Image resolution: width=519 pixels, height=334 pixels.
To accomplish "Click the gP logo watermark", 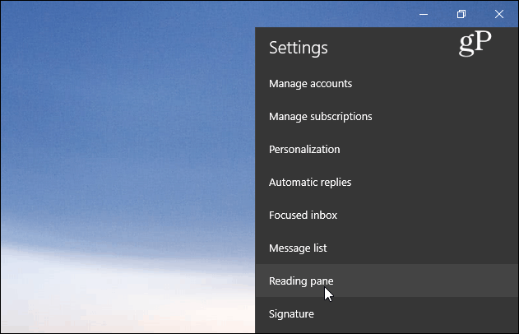I will click(475, 44).
